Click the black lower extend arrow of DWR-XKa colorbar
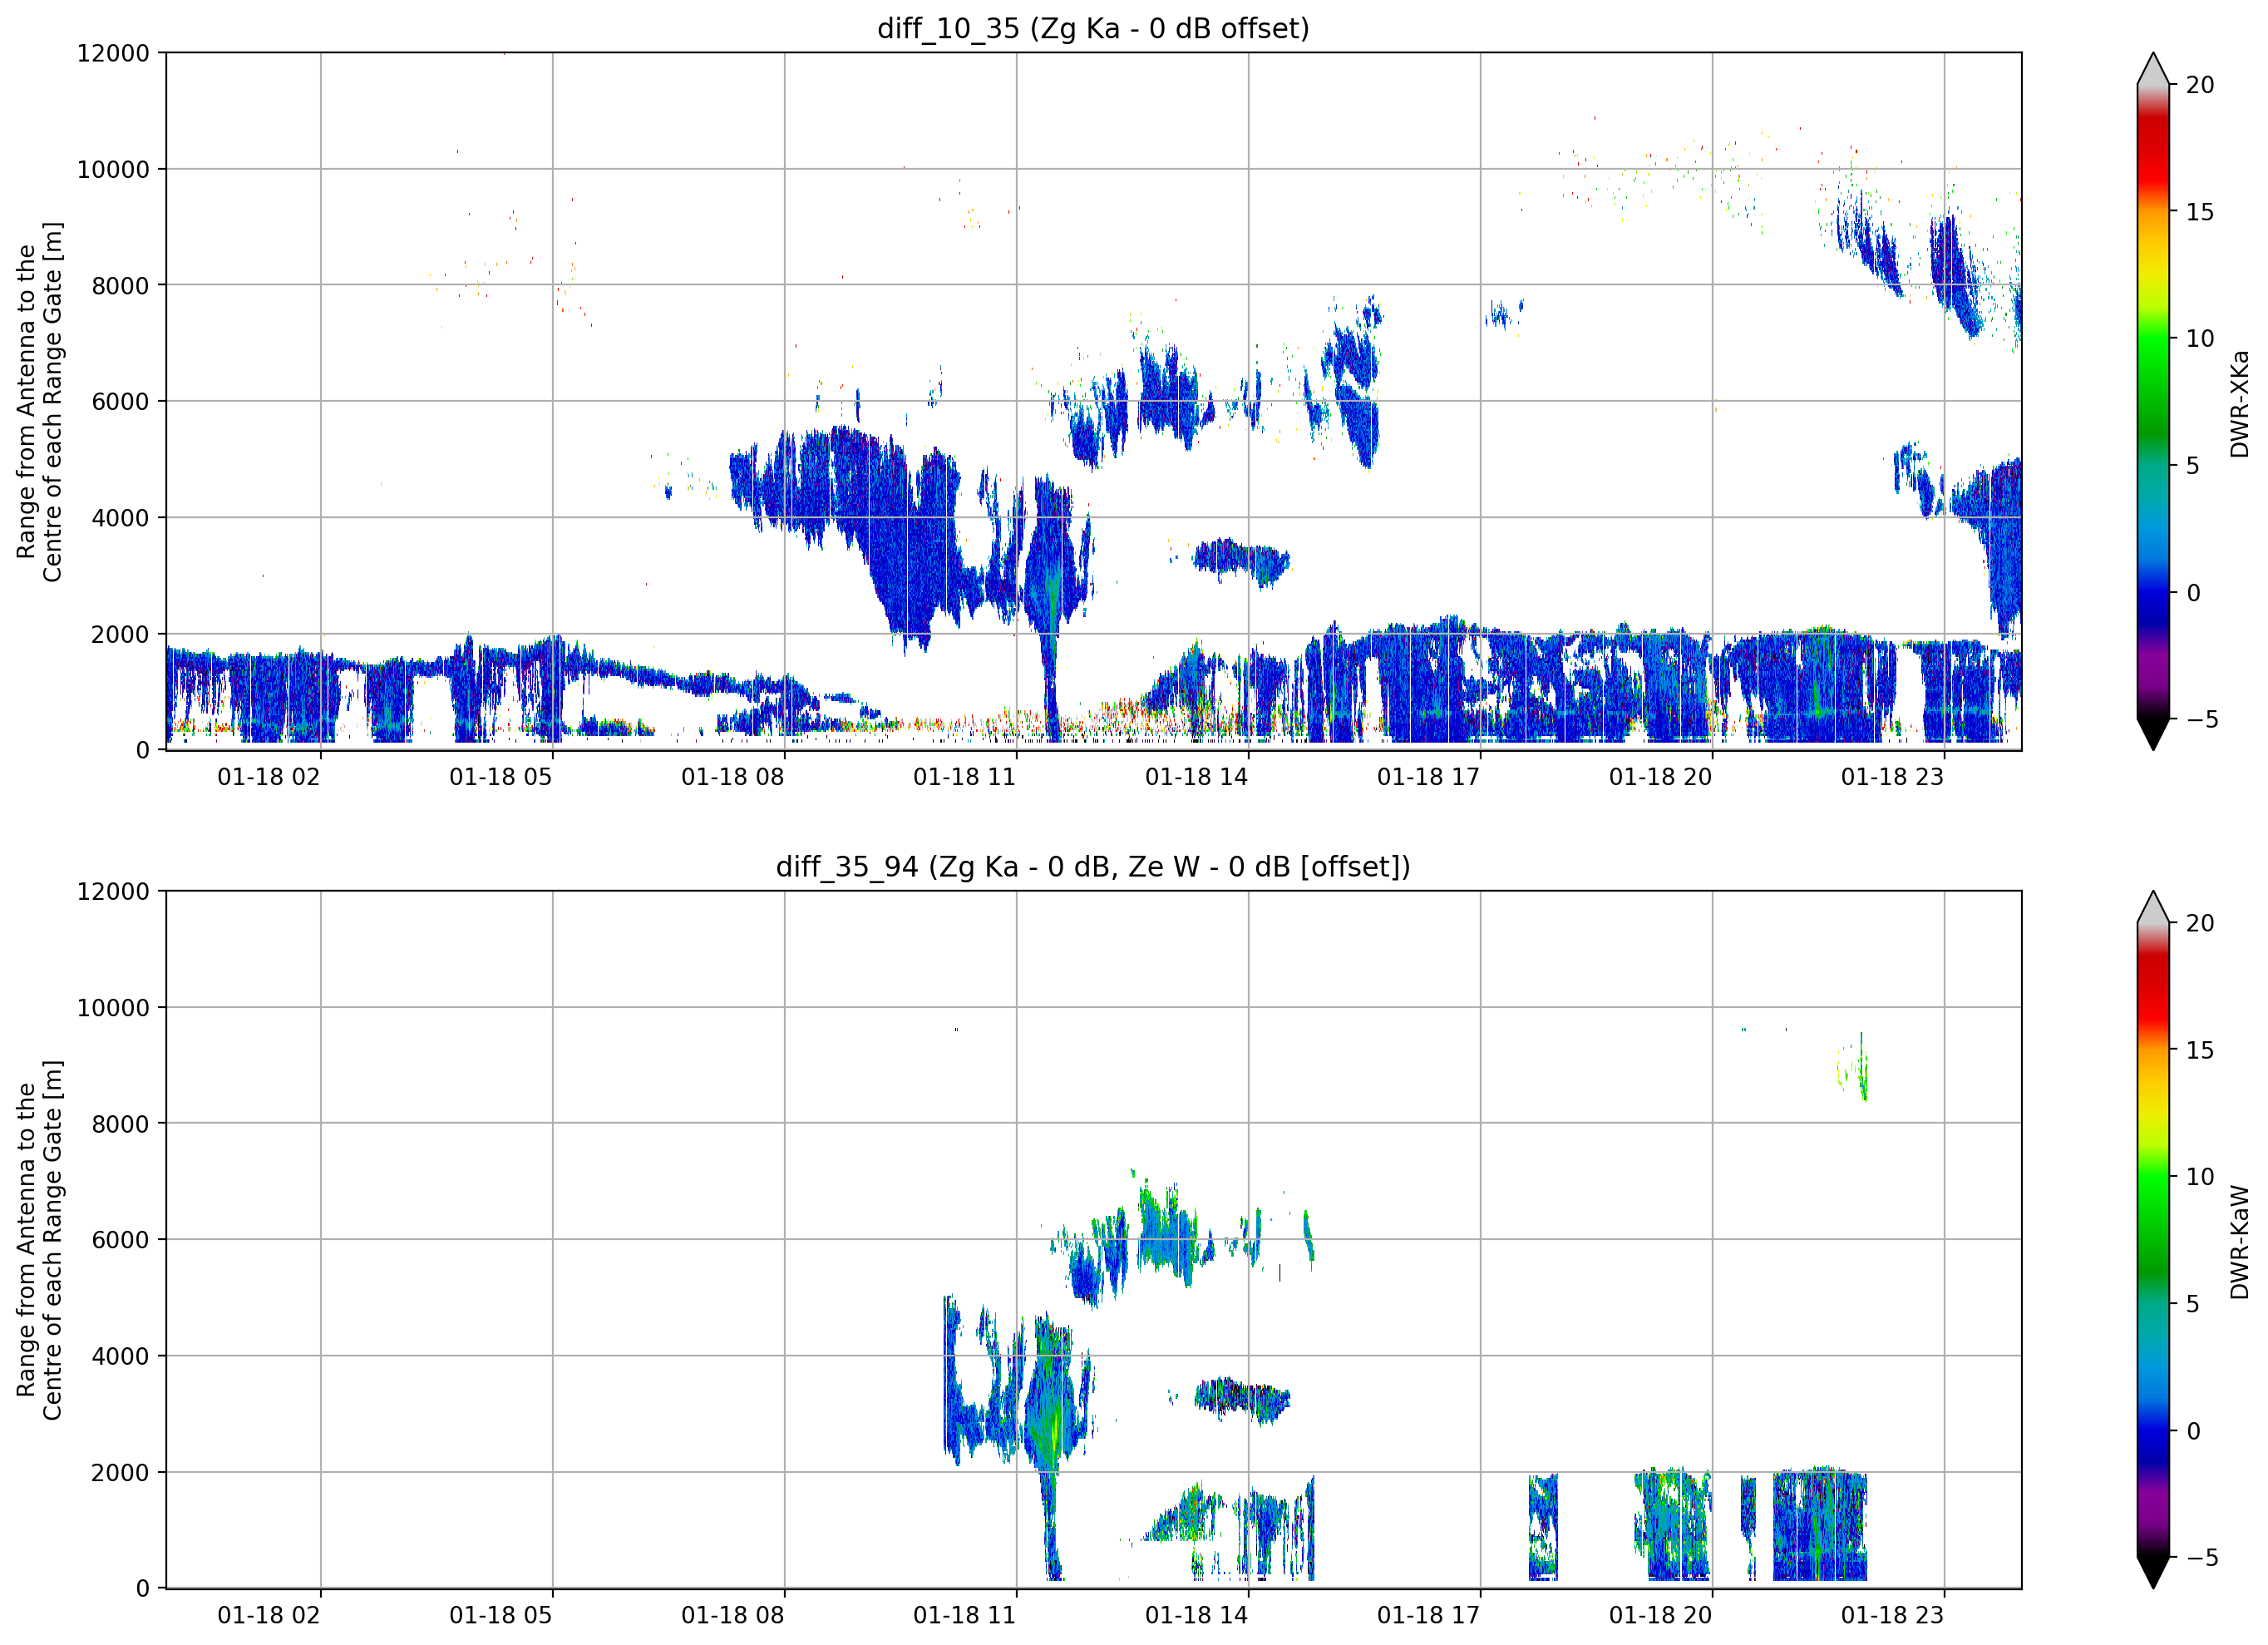Viewport: 2268px width, 1645px height. coord(2153,734)
